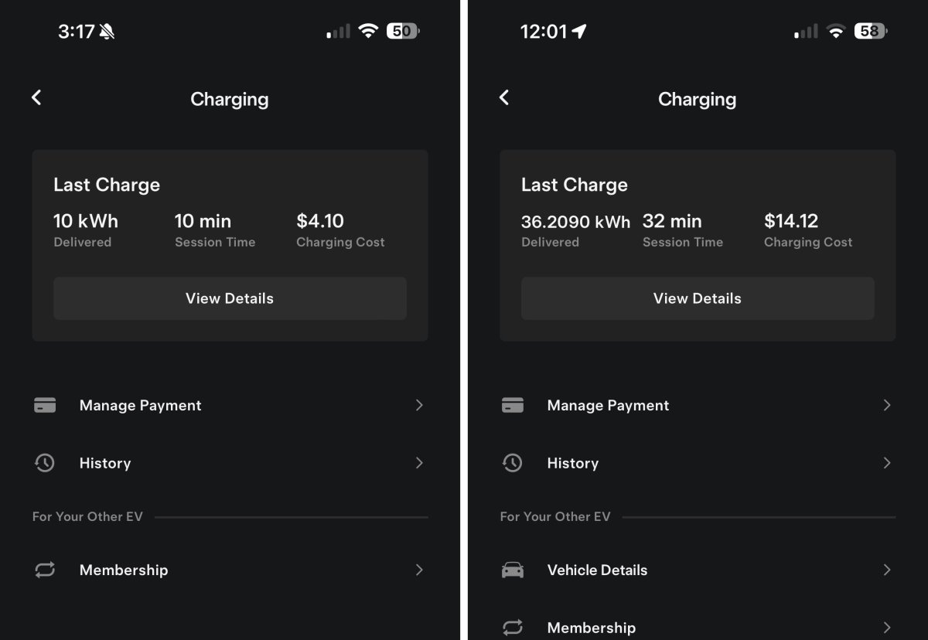The width and height of the screenshot is (928, 640).
Task: Tap back arrow on the right screen
Action: click(x=504, y=97)
